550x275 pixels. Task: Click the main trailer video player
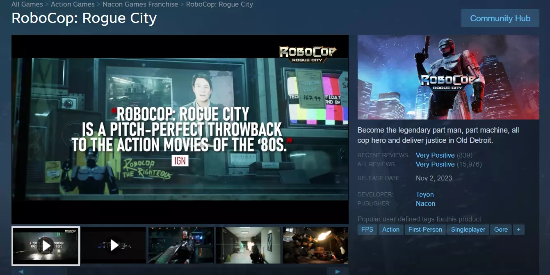[x=180, y=129]
